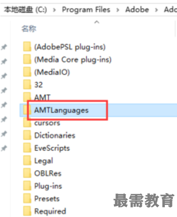The height and width of the screenshot is (217, 177).
Task: Select the folder icon named 32
Action: click(27, 84)
